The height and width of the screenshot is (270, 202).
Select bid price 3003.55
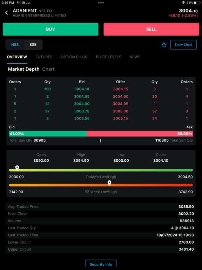[x=82, y=118]
